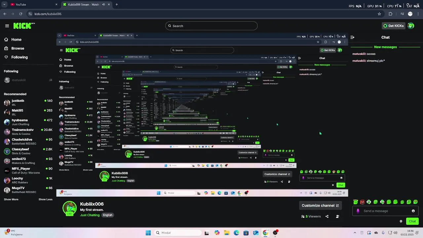Open the clock and date flyout
Viewport: 423px width, 238px height.
[407, 233]
